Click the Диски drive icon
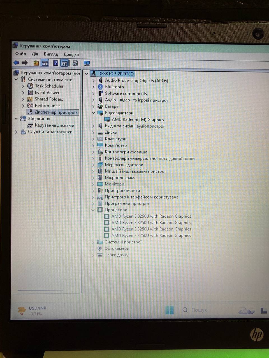 click(x=100, y=133)
